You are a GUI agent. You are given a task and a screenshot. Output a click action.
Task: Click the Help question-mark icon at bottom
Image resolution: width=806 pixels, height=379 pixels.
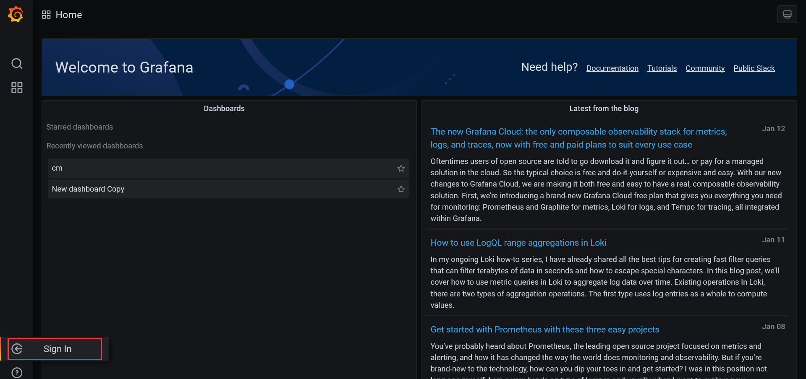click(x=17, y=372)
